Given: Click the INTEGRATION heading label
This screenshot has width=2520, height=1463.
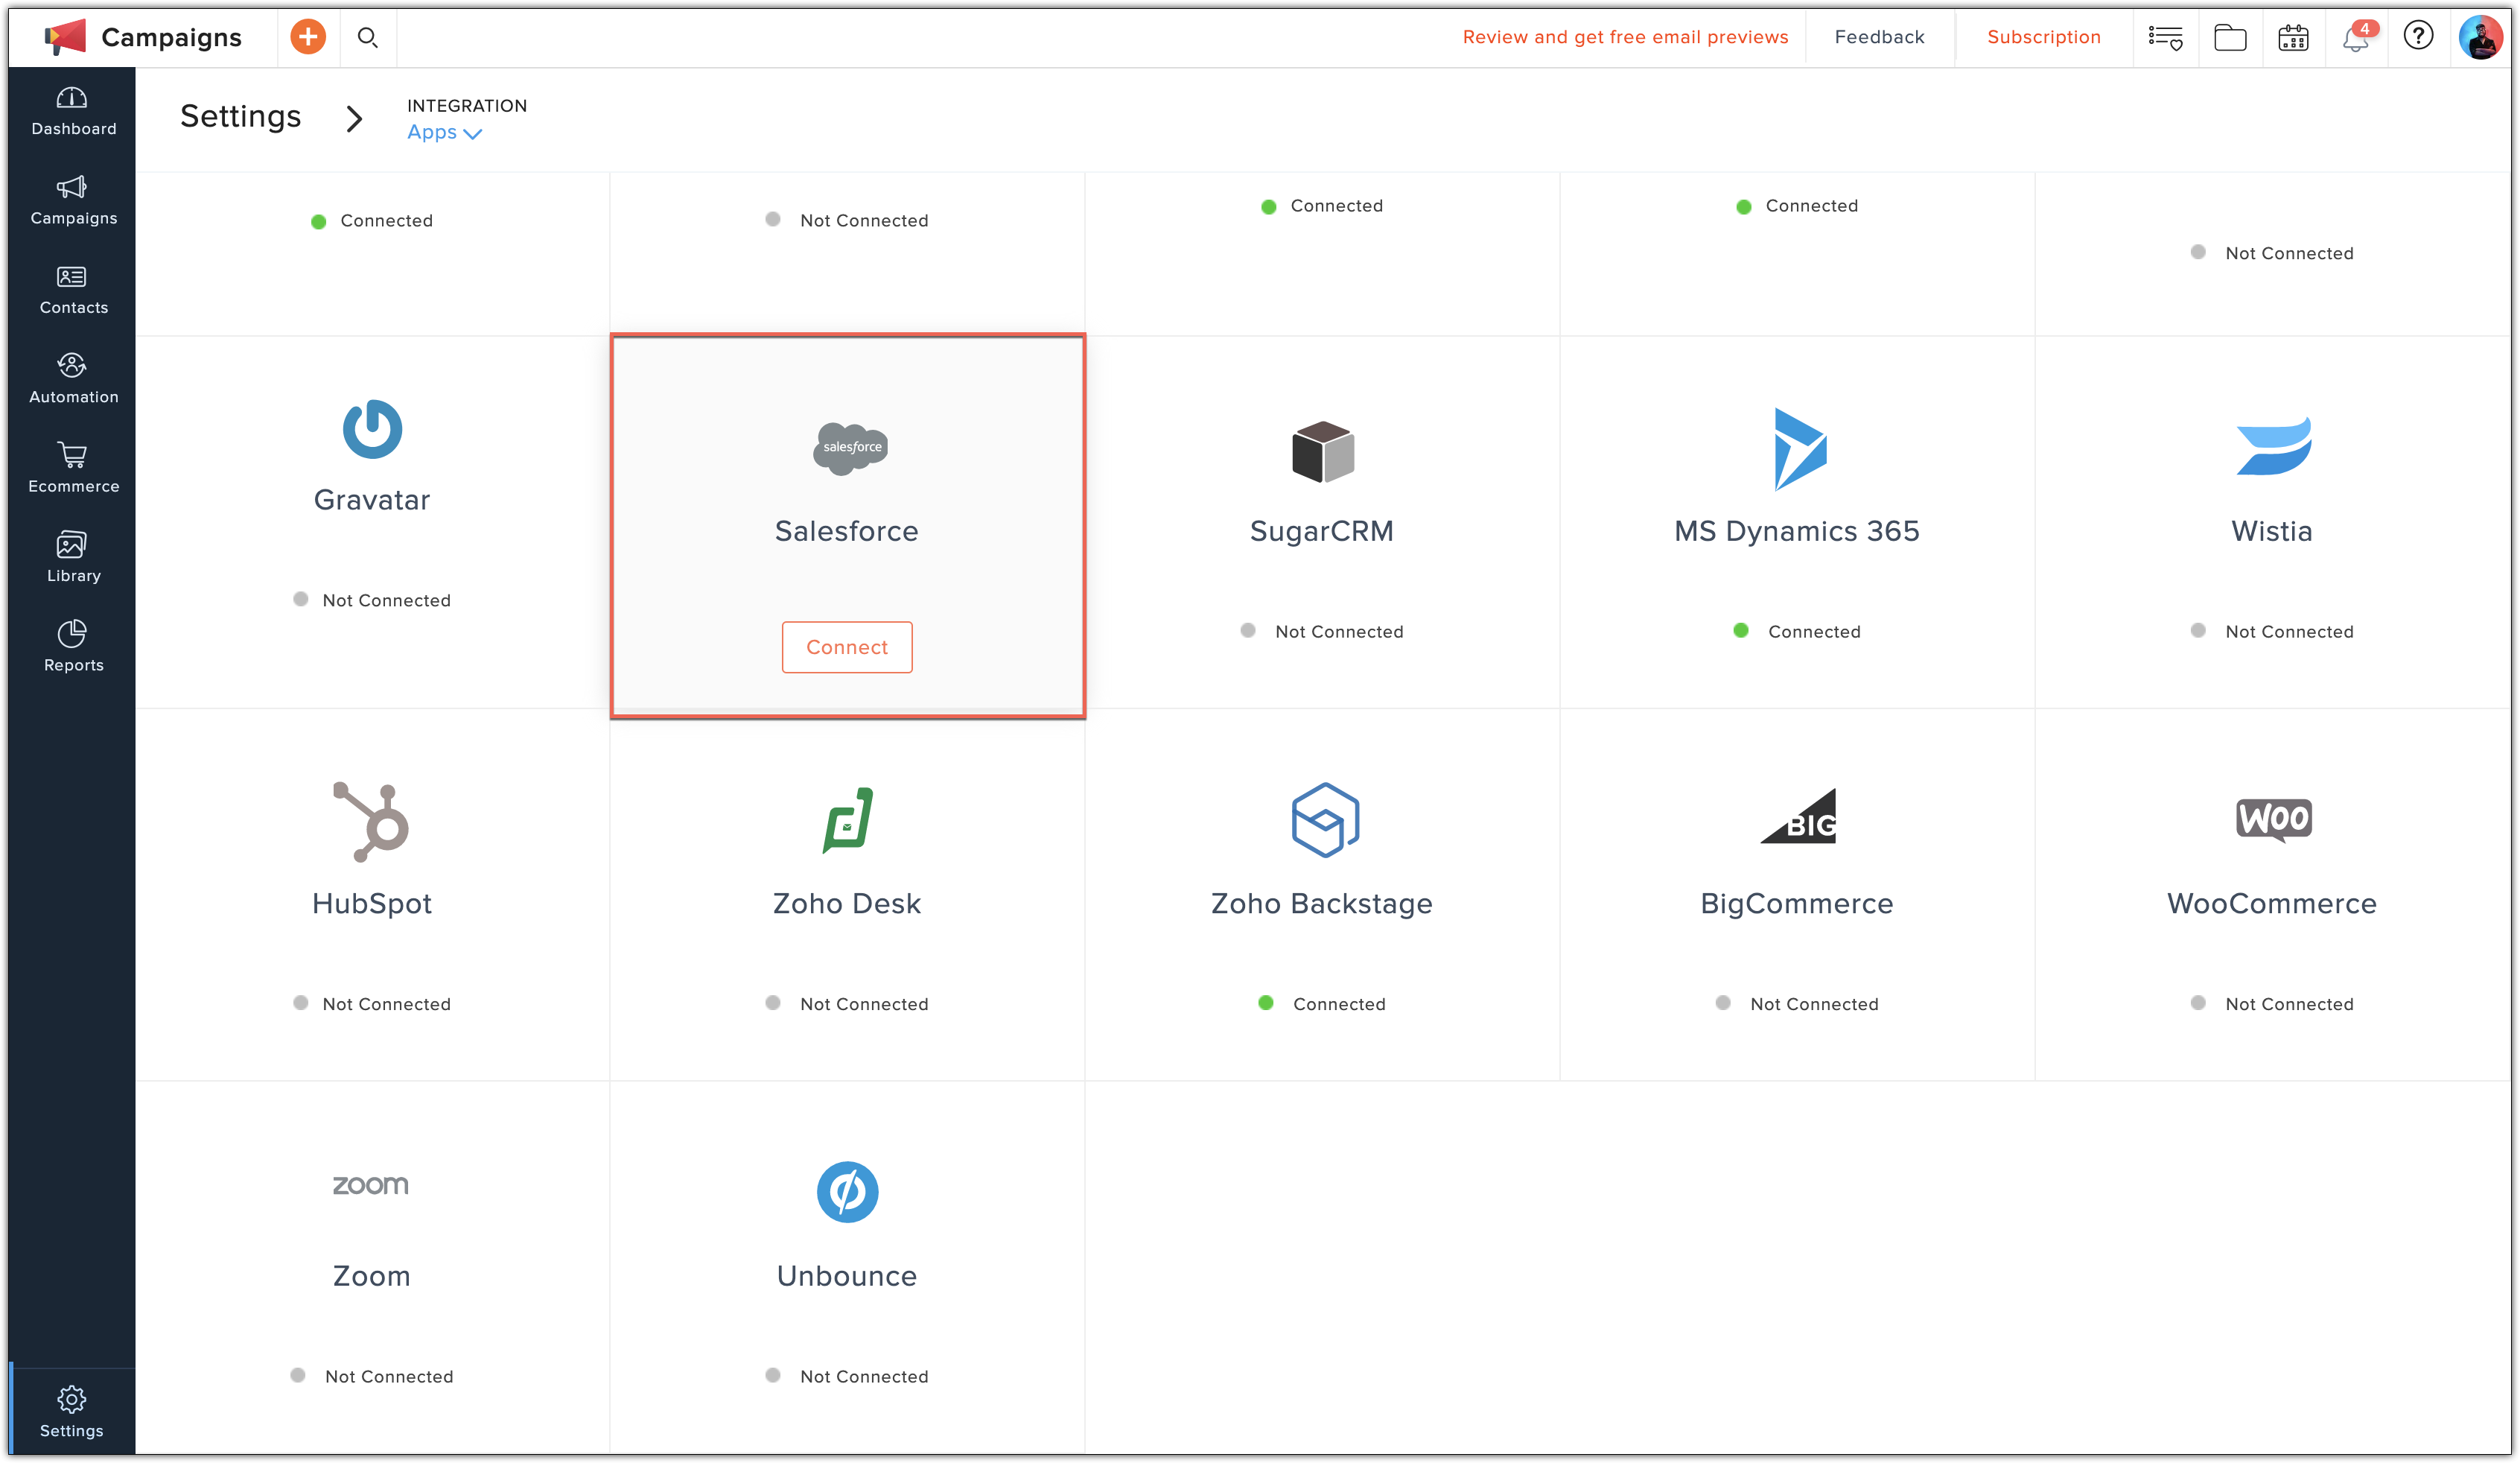Looking at the screenshot, I should point(467,106).
